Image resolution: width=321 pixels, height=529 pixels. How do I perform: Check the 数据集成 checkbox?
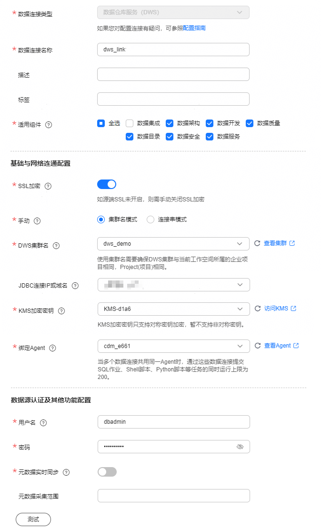130,123
